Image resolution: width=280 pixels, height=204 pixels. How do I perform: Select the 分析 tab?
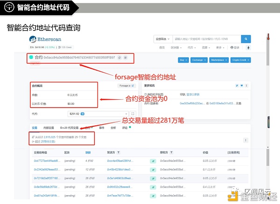(113, 128)
